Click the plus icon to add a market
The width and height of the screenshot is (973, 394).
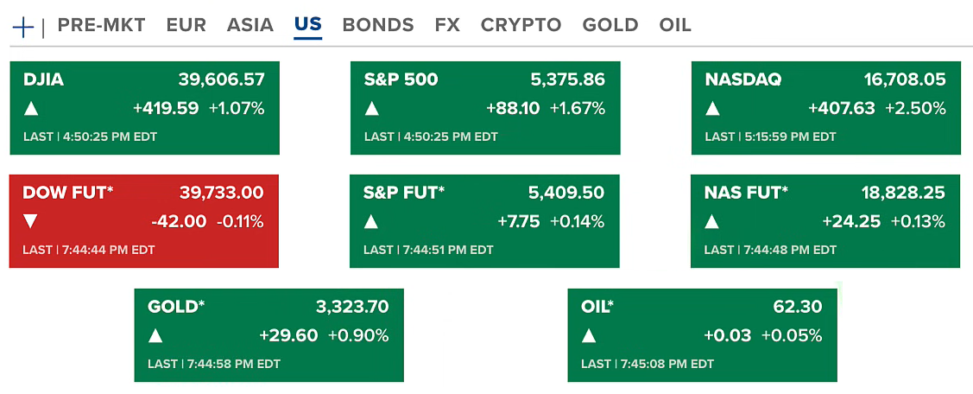(x=23, y=26)
